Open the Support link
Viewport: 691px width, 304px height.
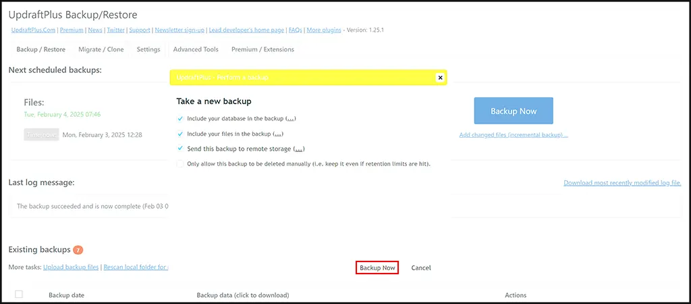(140, 30)
